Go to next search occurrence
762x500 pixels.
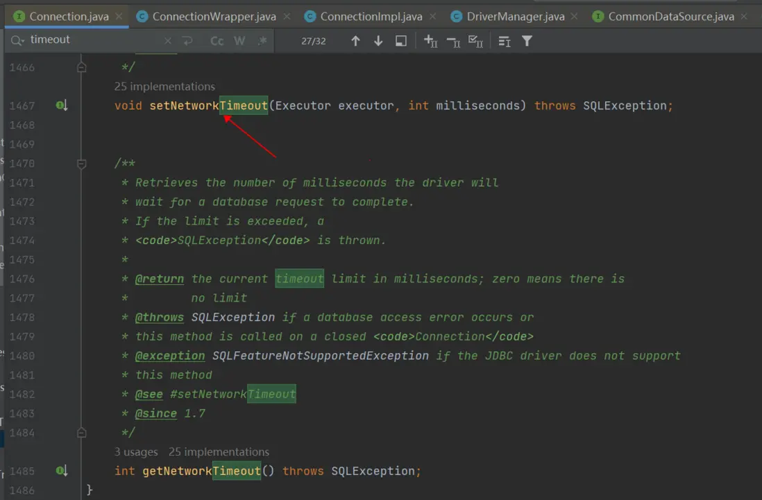click(x=378, y=42)
